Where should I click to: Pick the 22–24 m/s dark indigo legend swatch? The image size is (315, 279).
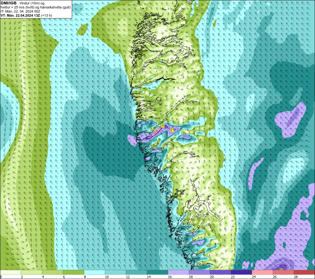[242, 272]
